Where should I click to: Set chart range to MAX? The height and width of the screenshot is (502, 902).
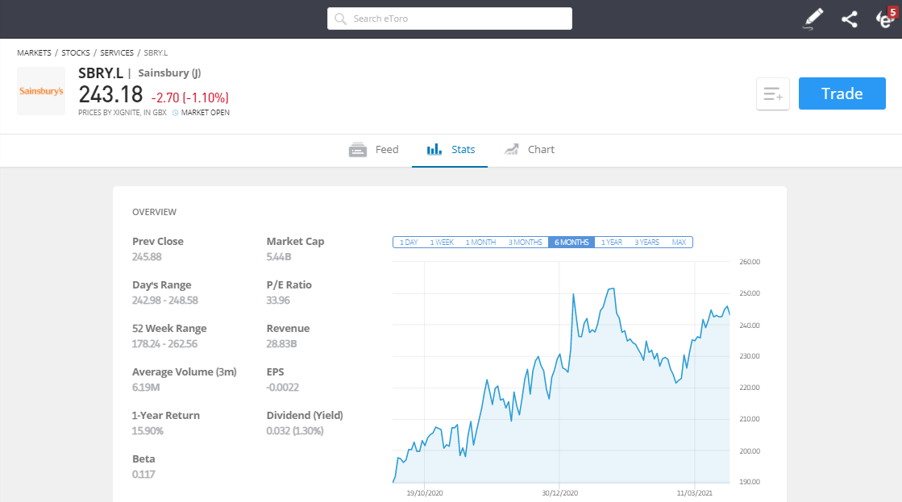coord(679,242)
